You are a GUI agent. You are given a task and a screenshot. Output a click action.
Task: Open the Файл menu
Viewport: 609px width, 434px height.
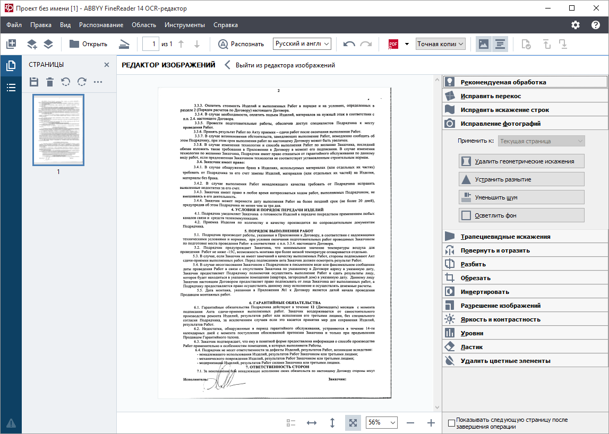click(x=14, y=25)
